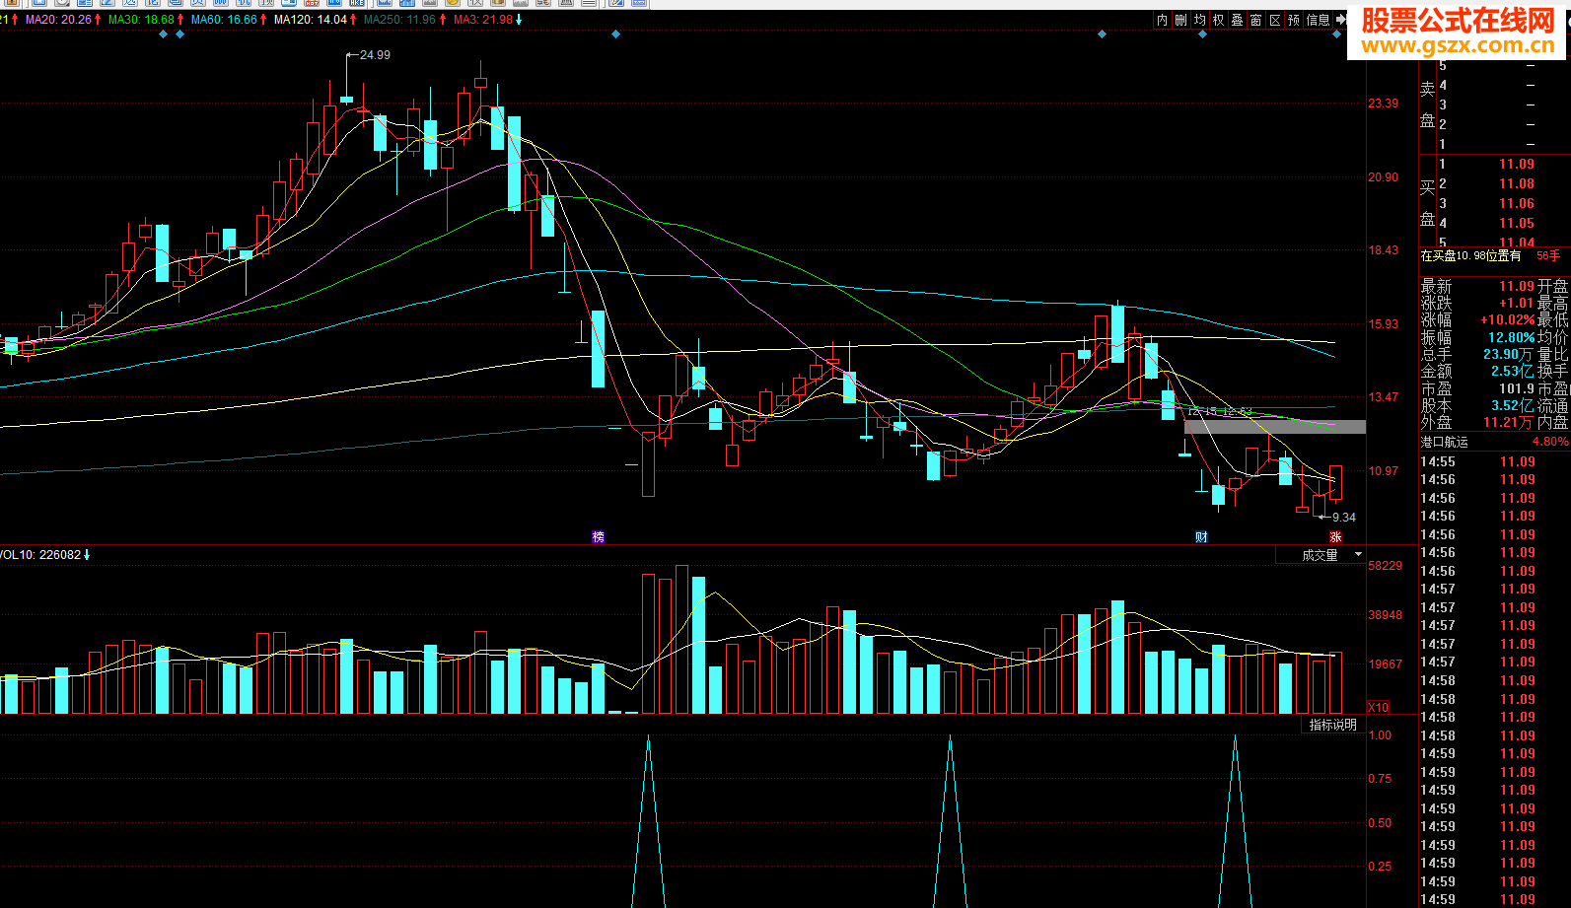Click the 23.90万 total volume value
Screen dimensions: 1571x908
[1509, 354]
